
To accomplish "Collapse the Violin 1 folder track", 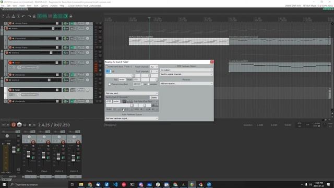I will pyautogui.click(x=2, y=51).
